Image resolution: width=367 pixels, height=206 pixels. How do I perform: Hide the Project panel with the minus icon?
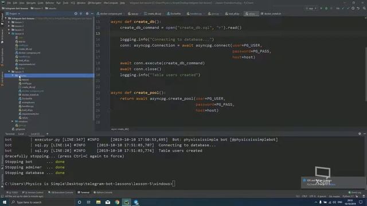pyautogui.click(x=92, y=14)
